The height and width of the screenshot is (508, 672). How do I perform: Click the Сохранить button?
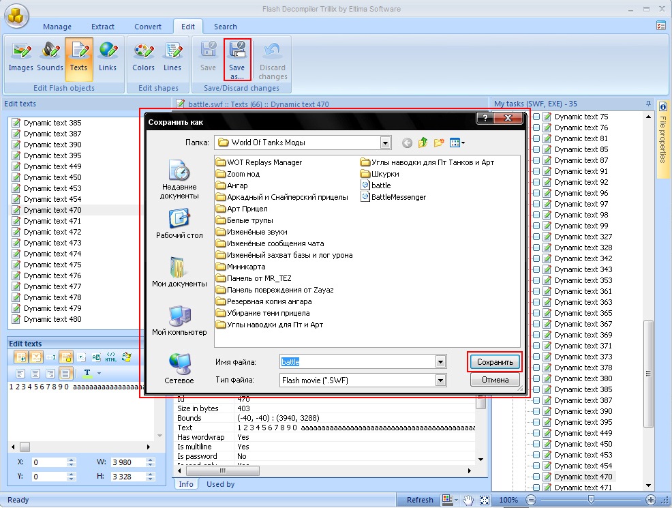[x=495, y=362]
